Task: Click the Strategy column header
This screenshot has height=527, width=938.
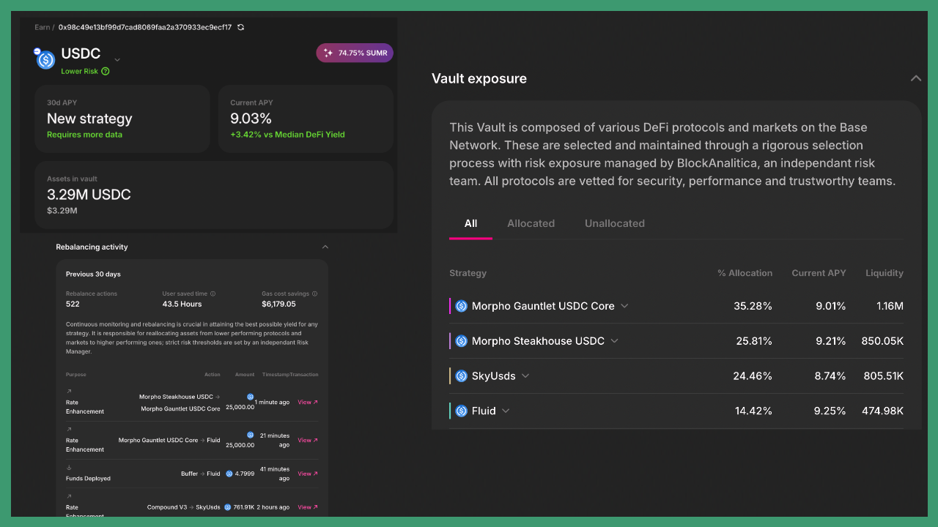Action: click(x=468, y=273)
